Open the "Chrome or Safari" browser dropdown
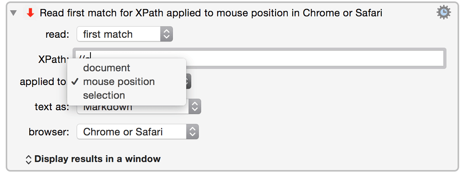 pyautogui.click(x=138, y=132)
